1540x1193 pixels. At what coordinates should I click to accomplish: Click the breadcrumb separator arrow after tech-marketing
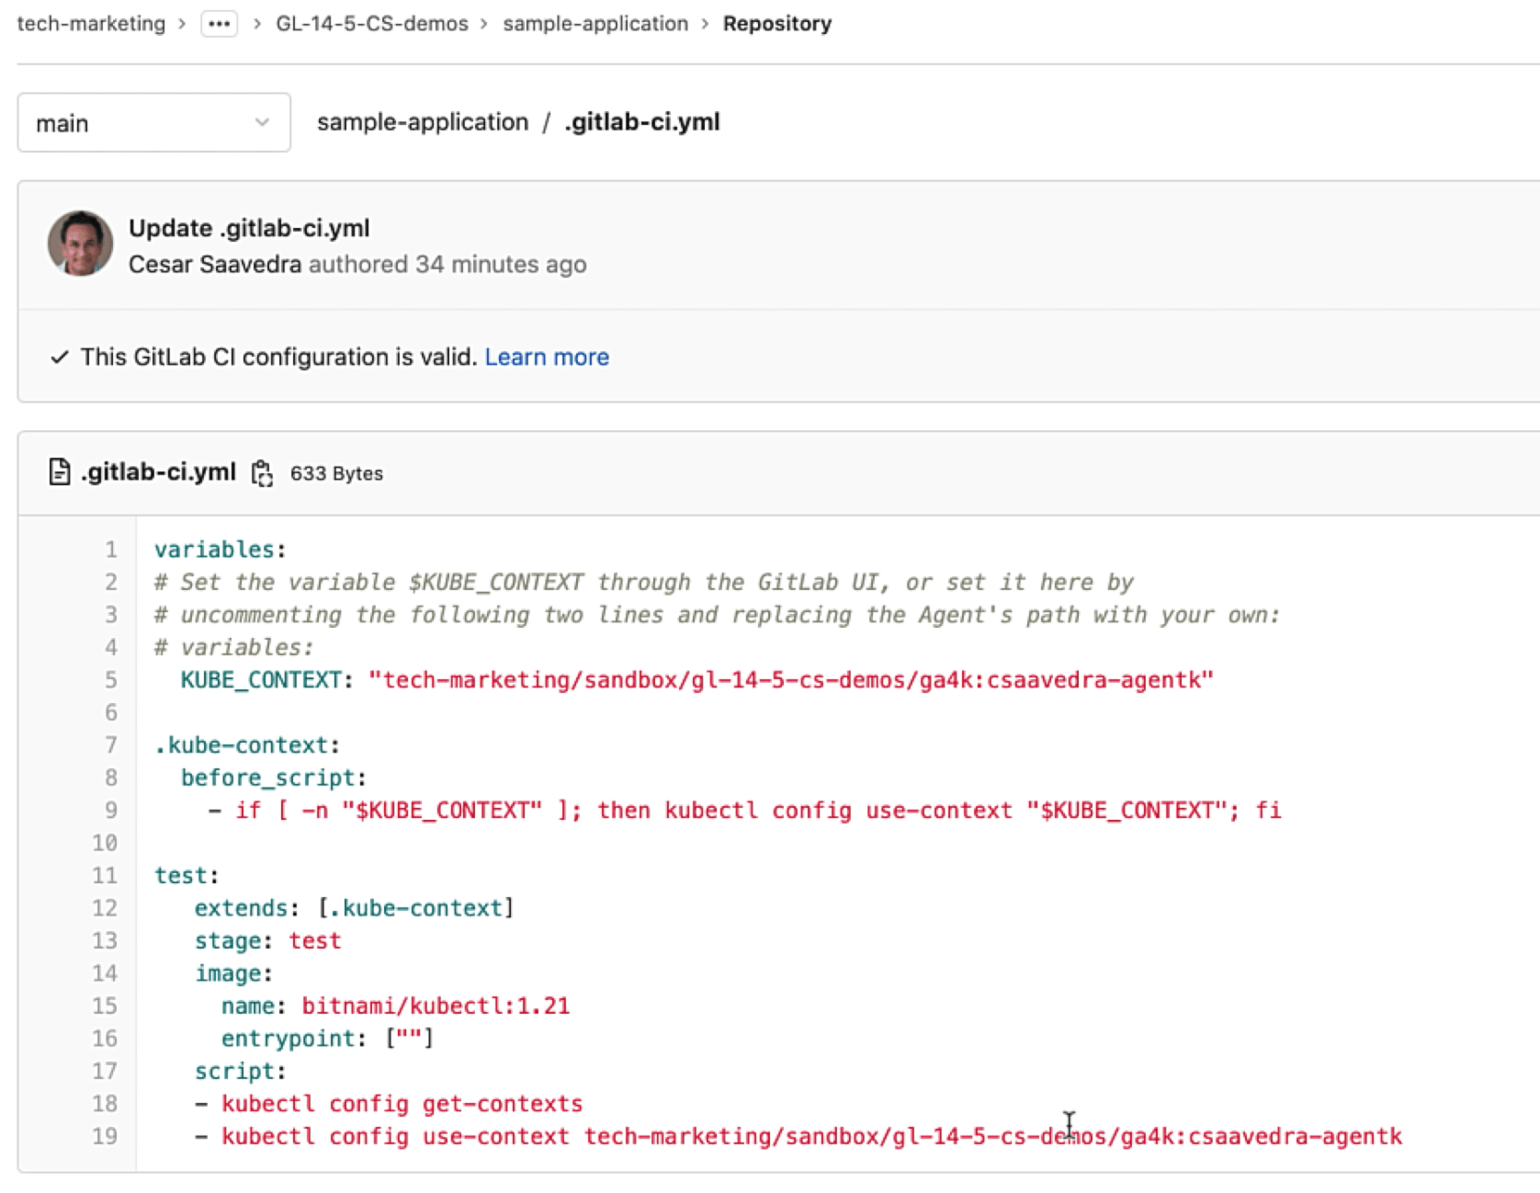182,23
